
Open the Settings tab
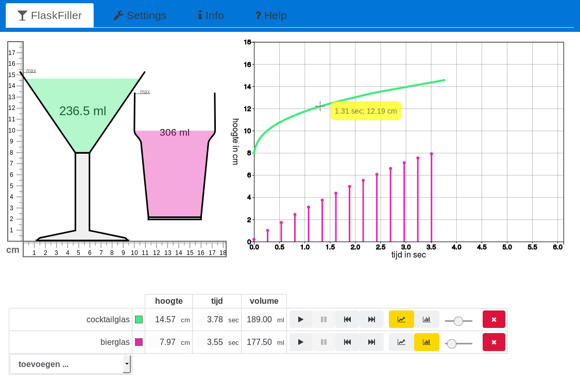140,15
